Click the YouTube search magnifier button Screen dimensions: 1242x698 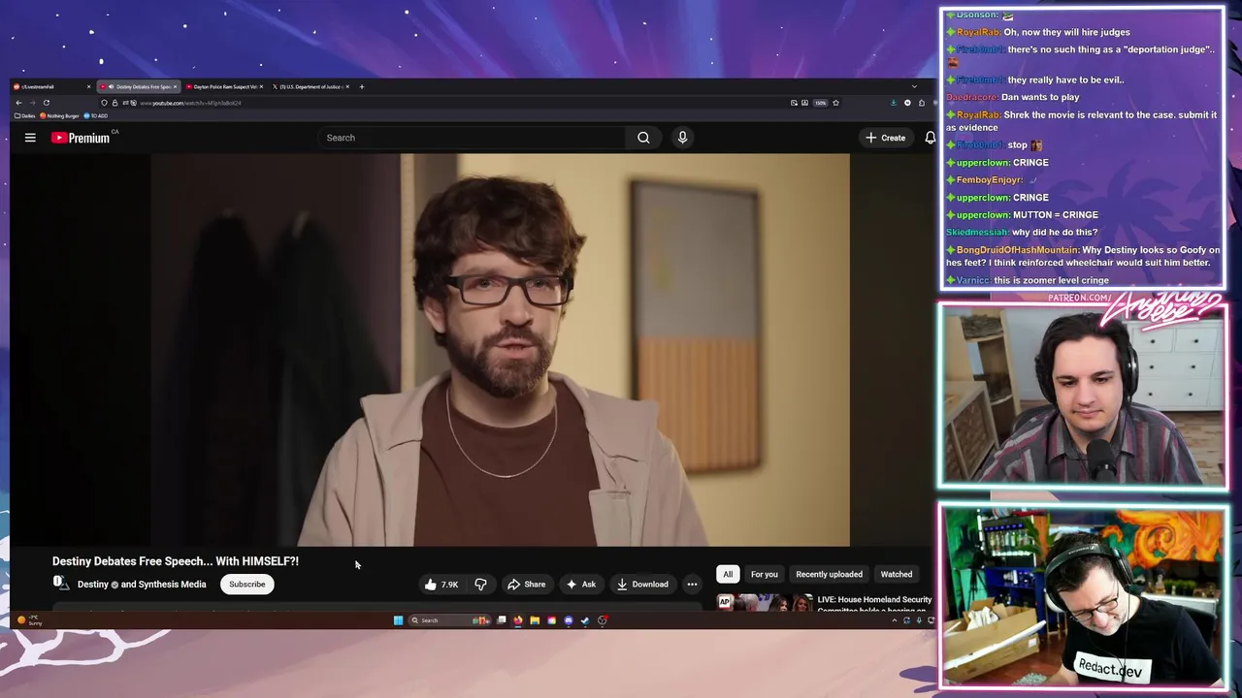pos(643,138)
